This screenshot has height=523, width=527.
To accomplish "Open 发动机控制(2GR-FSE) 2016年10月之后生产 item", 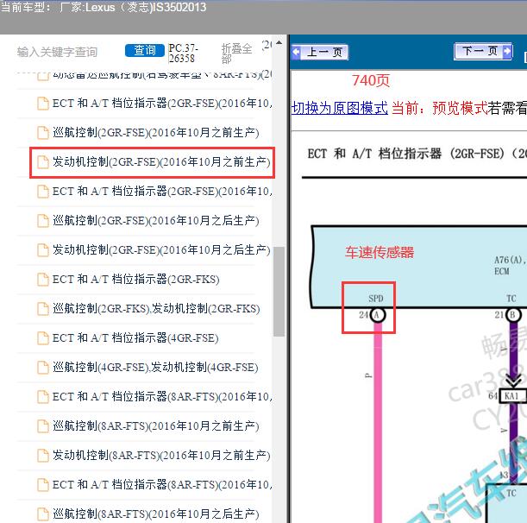I will pyautogui.click(x=161, y=250).
